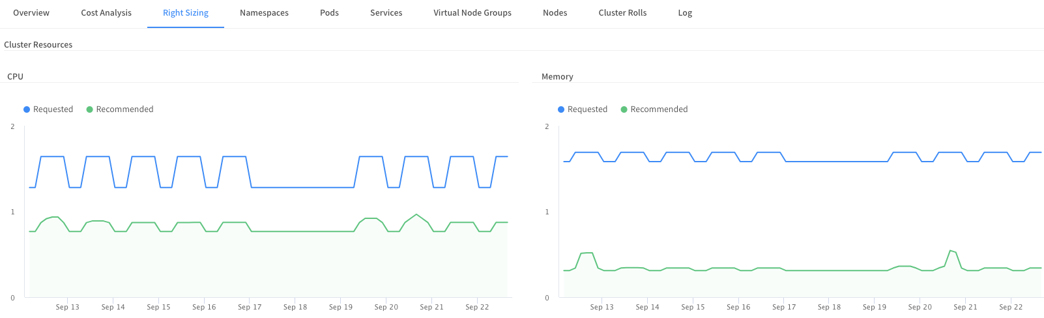
Task: Go to the Namespaces tab
Action: [x=264, y=13]
